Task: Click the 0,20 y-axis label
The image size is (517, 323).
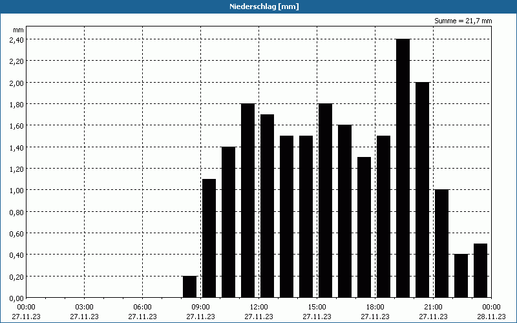Action: click(x=16, y=276)
